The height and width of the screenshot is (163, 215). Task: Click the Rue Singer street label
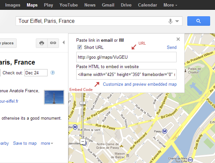(x=86, y=138)
